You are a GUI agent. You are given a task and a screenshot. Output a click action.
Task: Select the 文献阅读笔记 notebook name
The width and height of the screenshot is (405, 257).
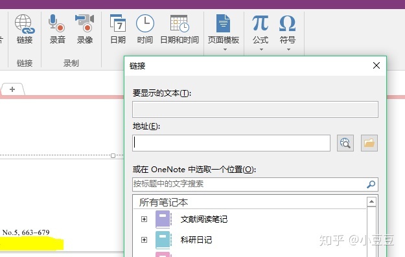pos(204,219)
